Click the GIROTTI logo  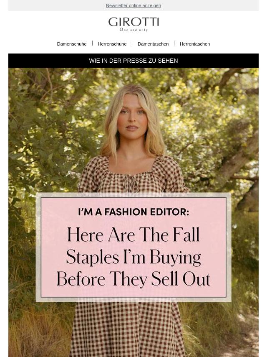133,22
